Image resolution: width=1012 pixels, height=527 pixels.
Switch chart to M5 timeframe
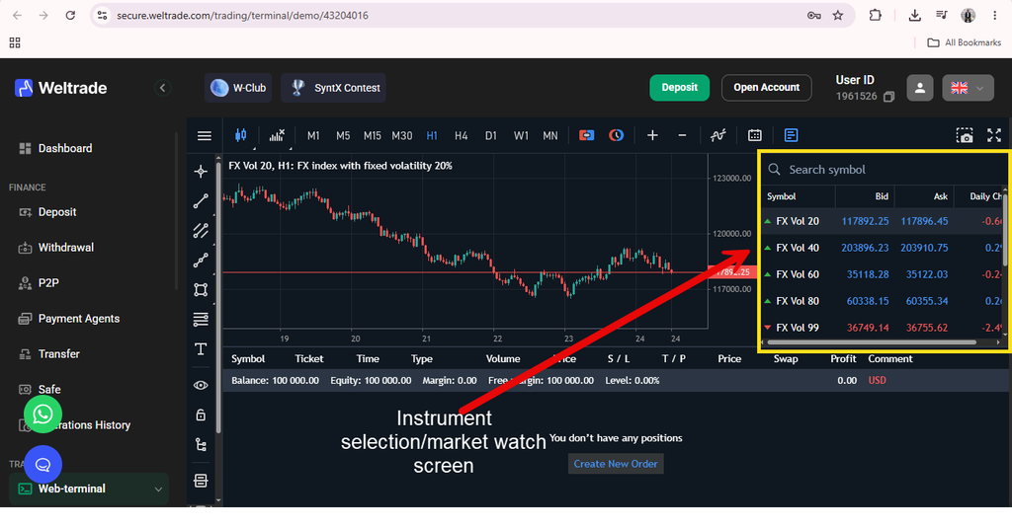pyautogui.click(x=343, y=135)
